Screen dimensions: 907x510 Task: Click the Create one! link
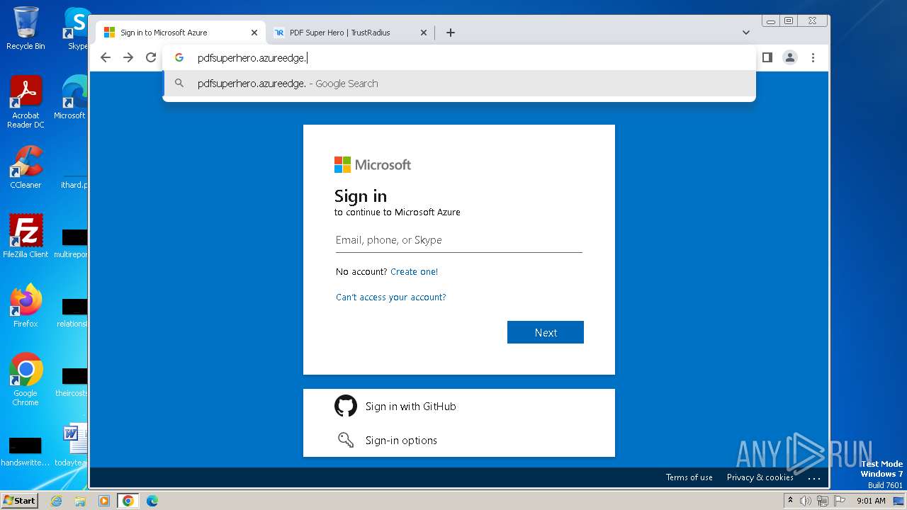(x=414, y=271)
